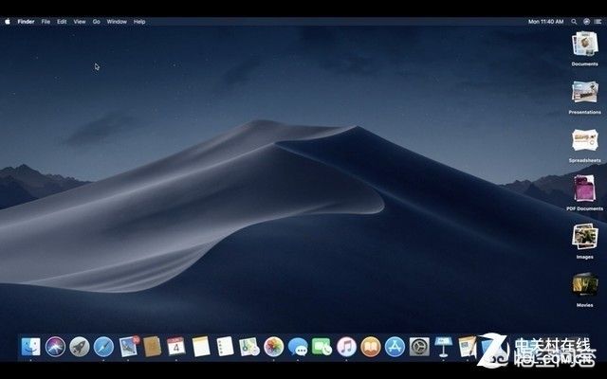Image resolution: width=607 pixels, height=379 pixels.
Task: Expand the Documents stack on desktop
Action: point(585,44)
